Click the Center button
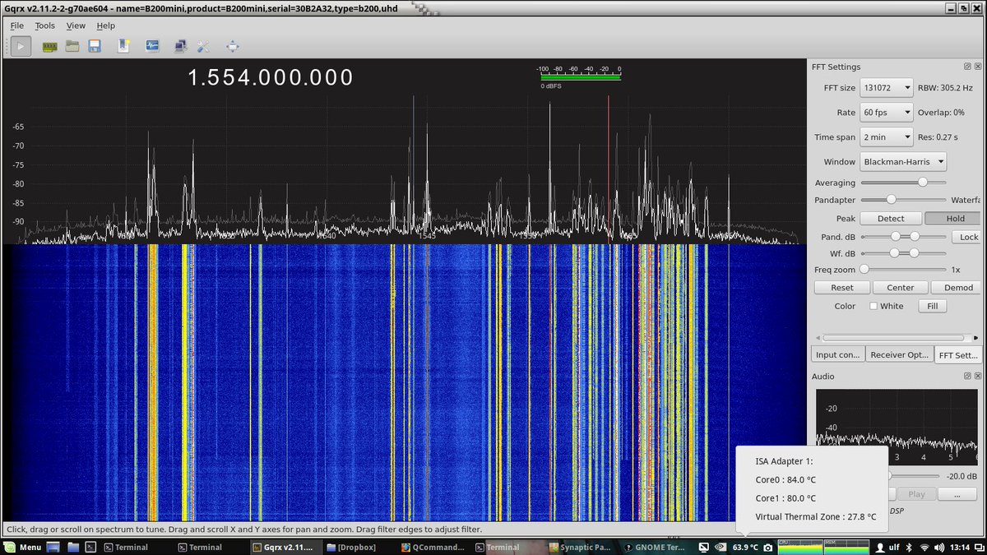Screen dimensions: 987x555 901,288
